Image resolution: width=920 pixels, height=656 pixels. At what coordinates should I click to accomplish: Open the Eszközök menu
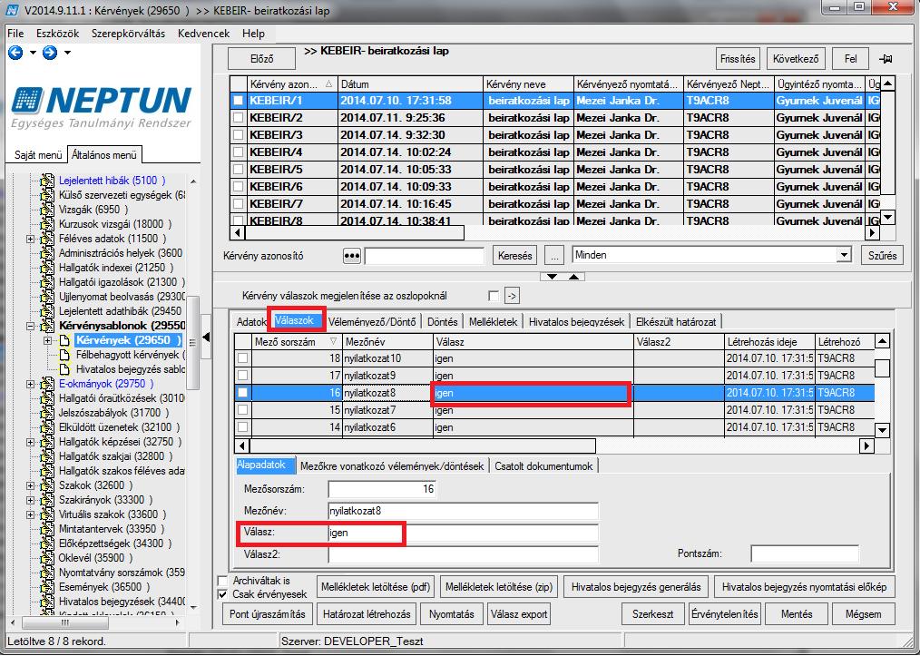57,34
